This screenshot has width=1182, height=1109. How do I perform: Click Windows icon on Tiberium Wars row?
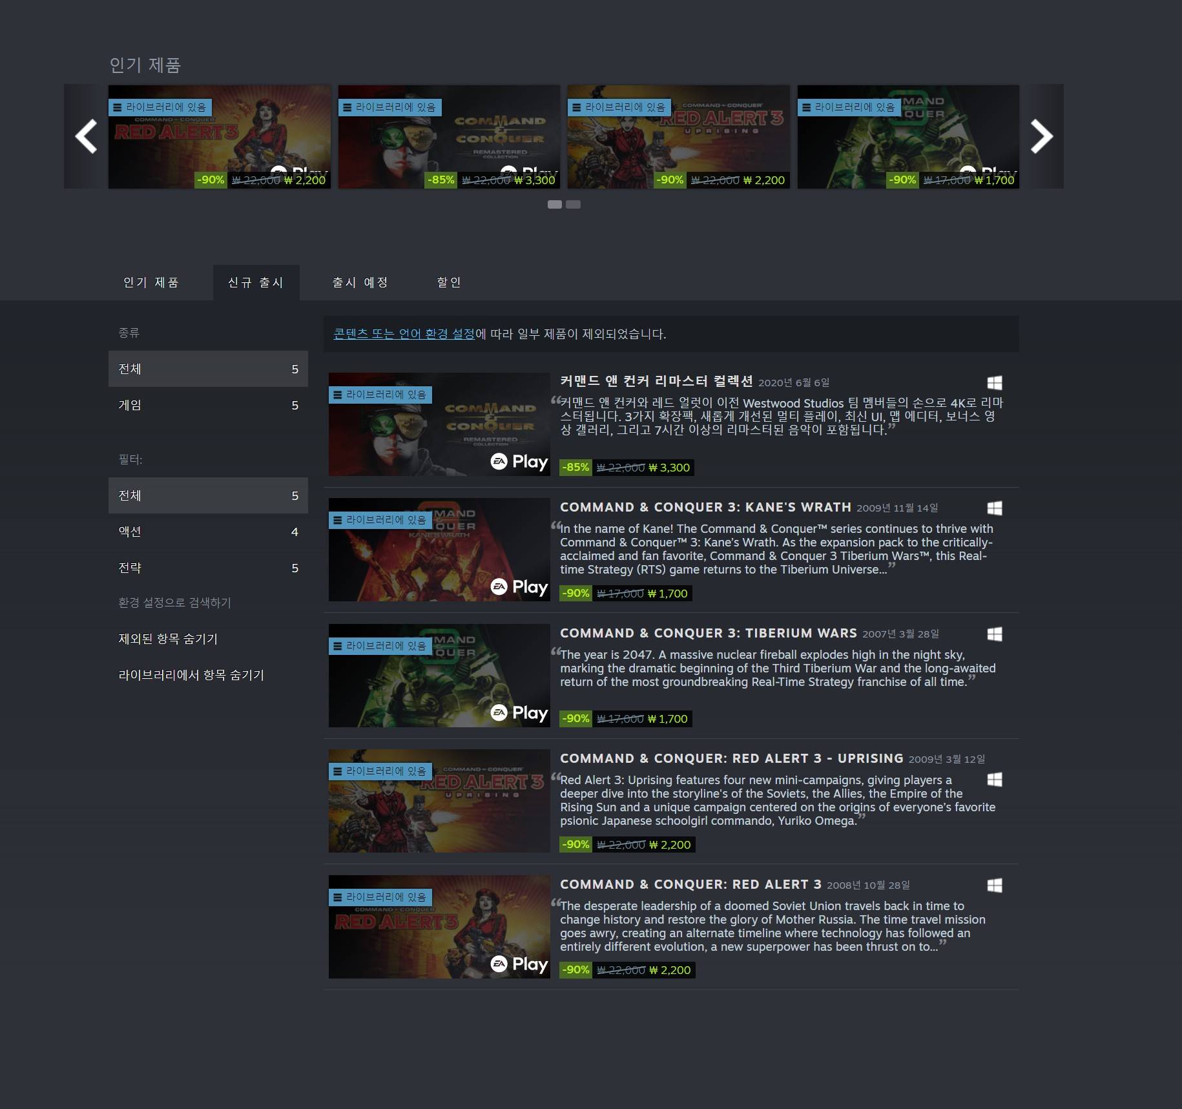[995, 634]
